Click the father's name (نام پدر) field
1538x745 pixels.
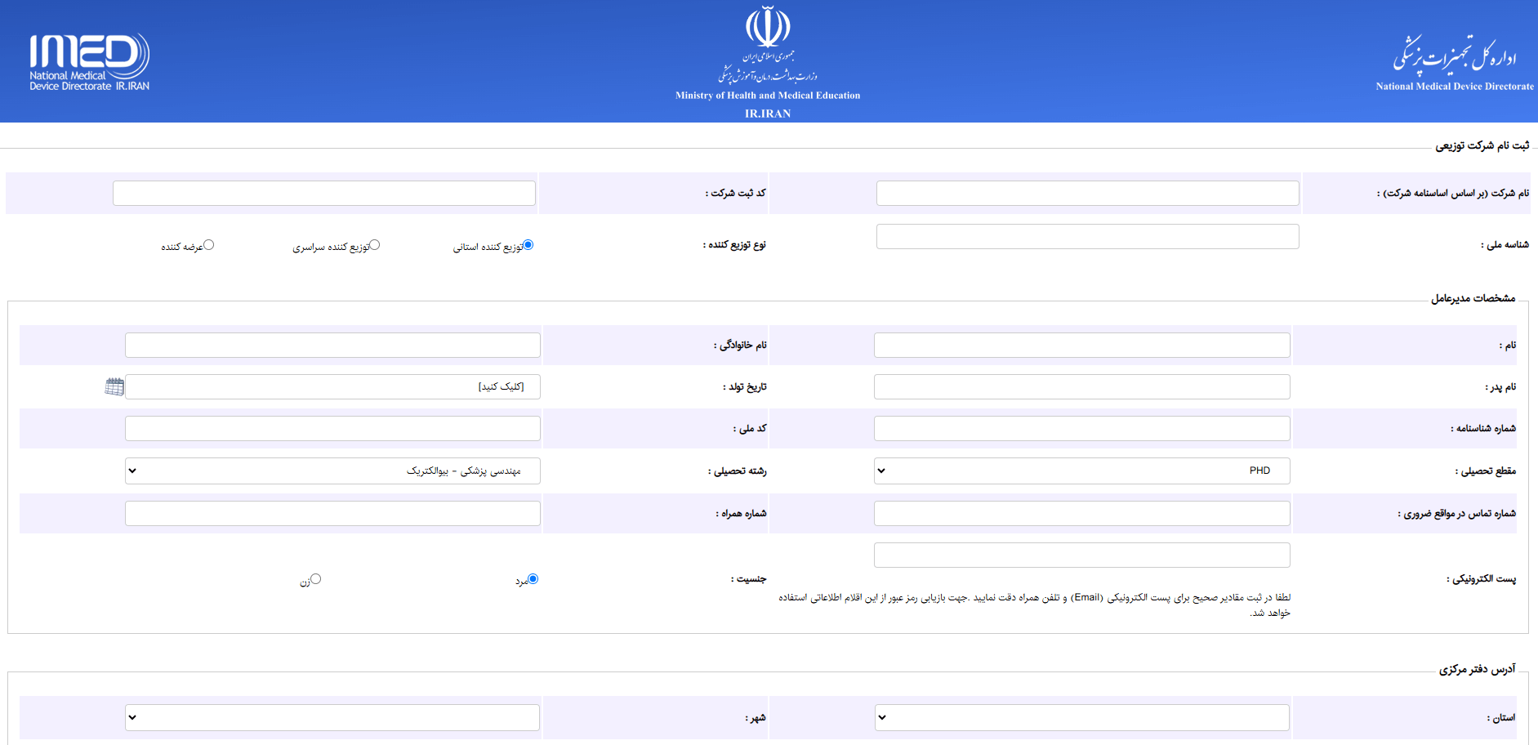(x=1081, y=387)
